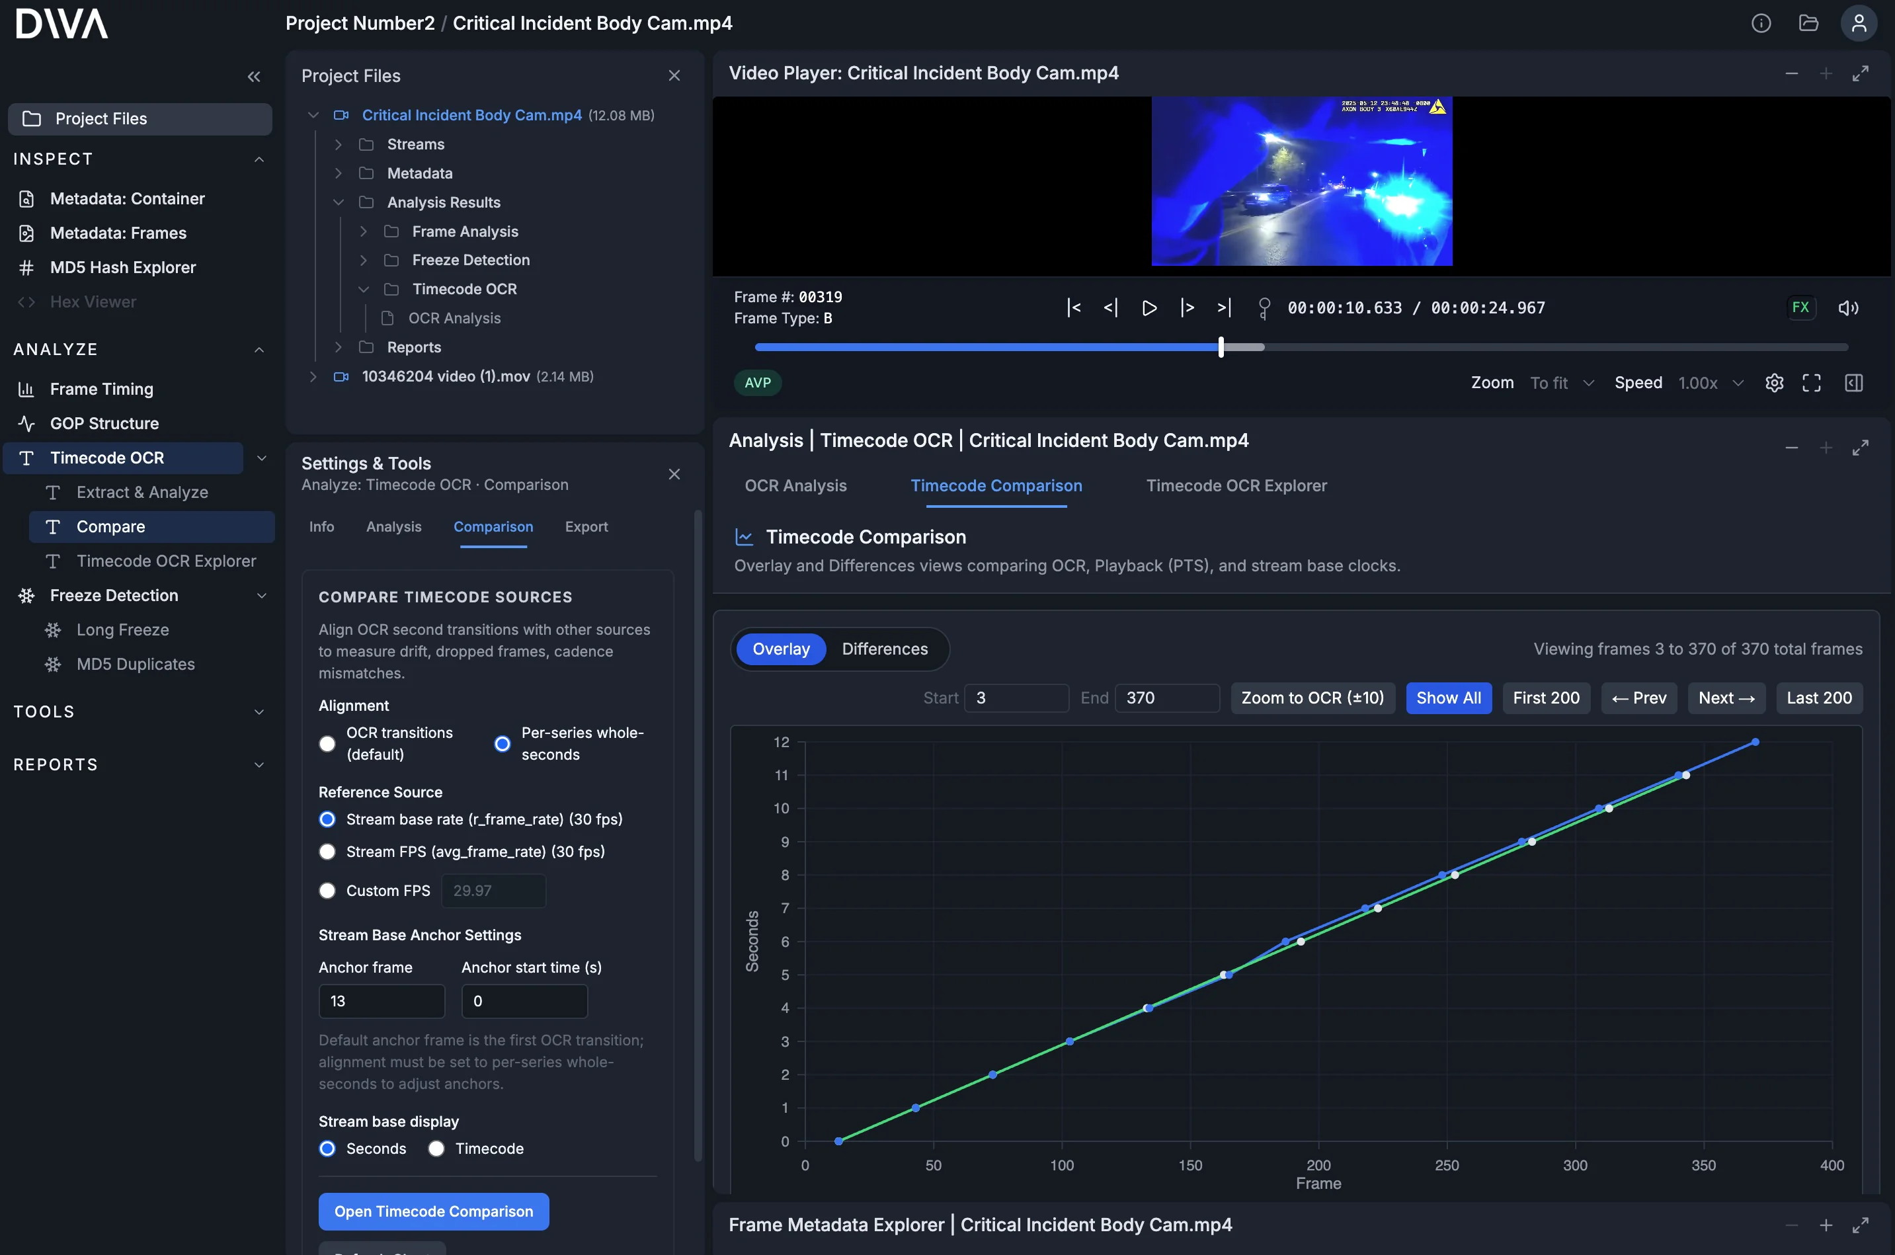Viewport: 1895px width, 1255px height.
Task: Select the Hex Viewer inspector
Action: point(94,302)
